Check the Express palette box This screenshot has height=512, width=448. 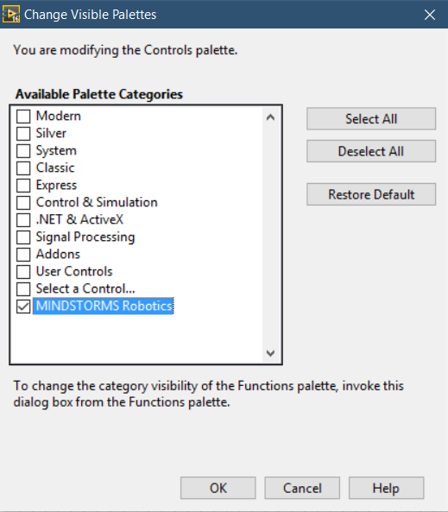tap(23, 186)
